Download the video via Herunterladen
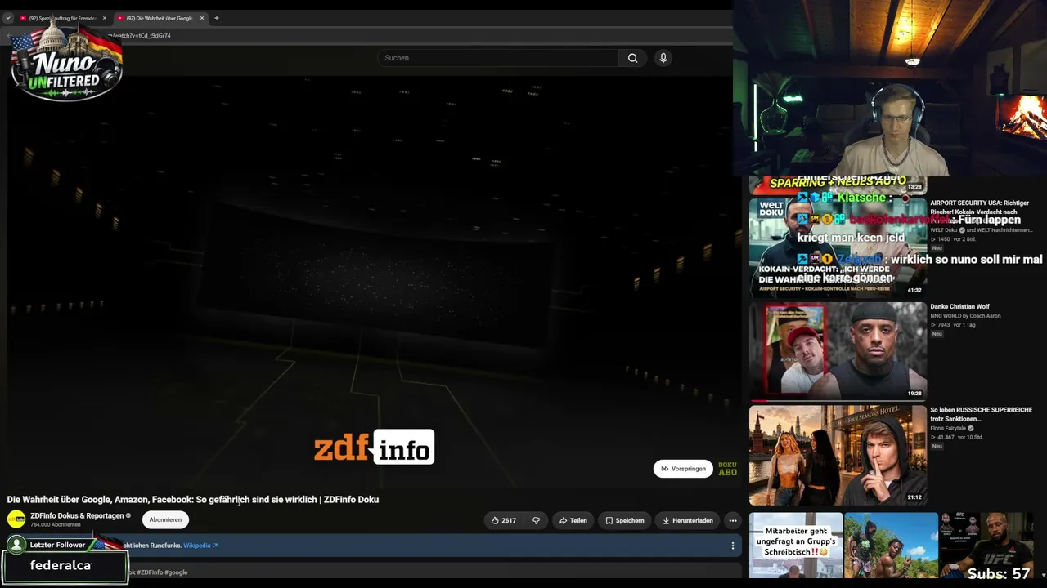The height and width of the screenshot is (588, 1047). tap(688, 520)
